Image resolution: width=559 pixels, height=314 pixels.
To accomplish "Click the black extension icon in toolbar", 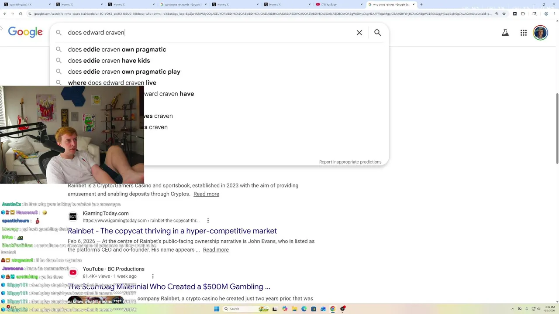I will tap(515, 14).
